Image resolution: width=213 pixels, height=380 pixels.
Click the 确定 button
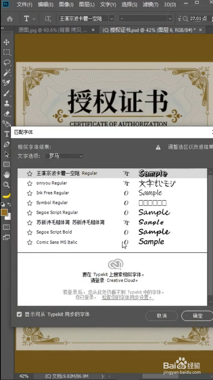click(x=197, y=316)
